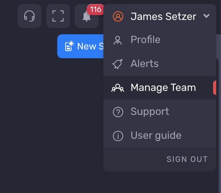Click the headset support icon
Image resolution: width=221 pixels, height=193 pixels.
(29, 16)
